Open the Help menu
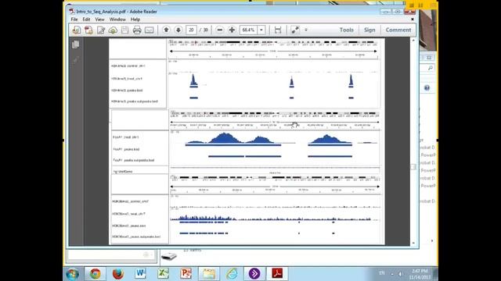The height and width of the screenshot is (281, 501). tap(135, 20)
